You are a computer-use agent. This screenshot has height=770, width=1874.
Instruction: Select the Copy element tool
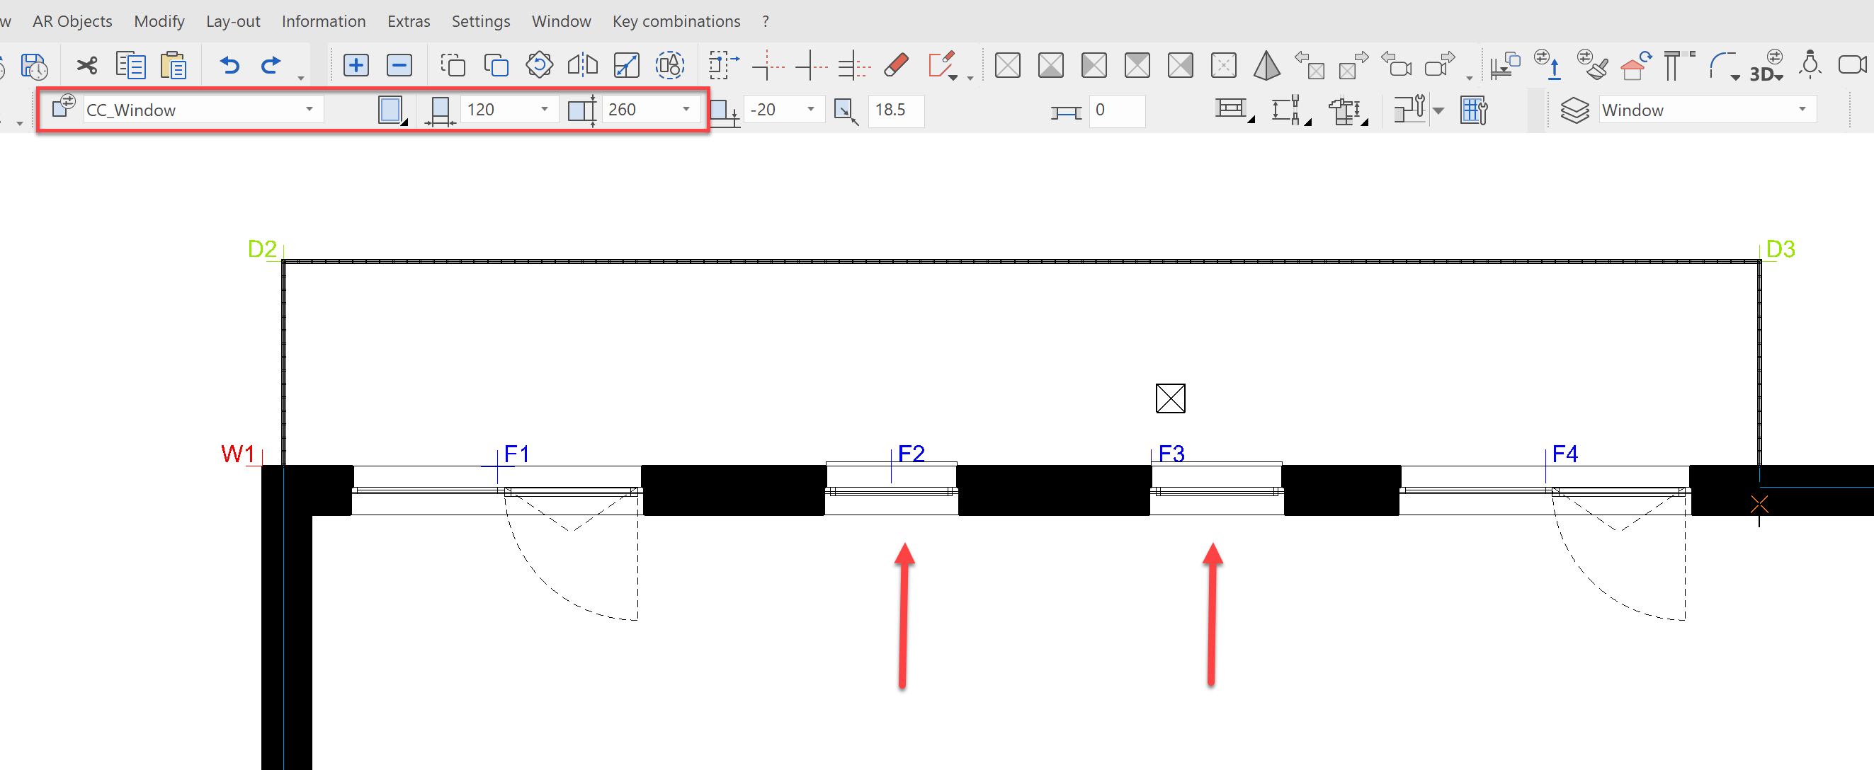pyautogui.click(x=496, y=65)
